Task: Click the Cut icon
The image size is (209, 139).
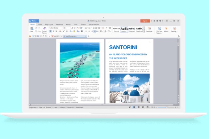Action: pos(38,28)
